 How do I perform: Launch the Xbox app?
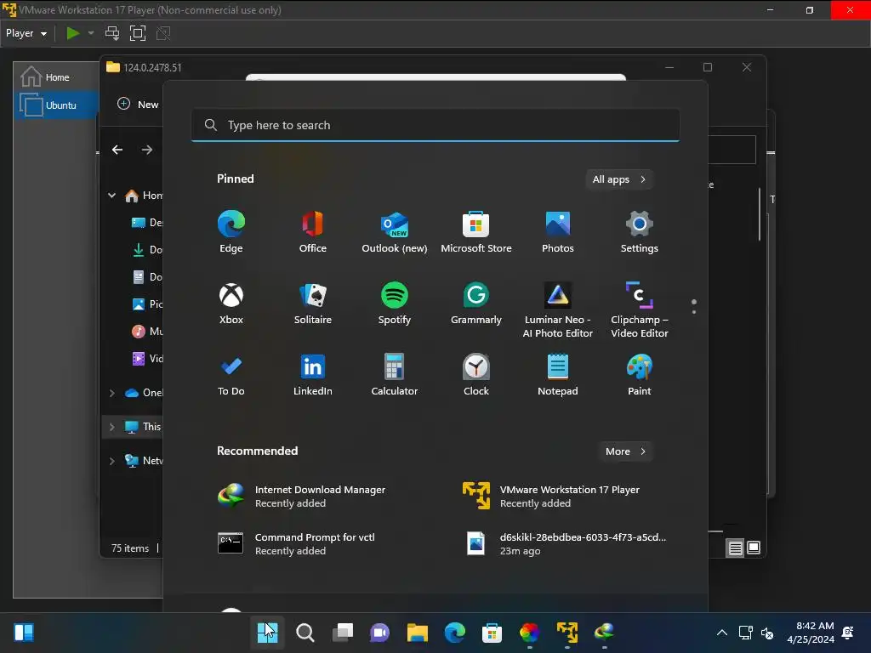coord(231,304)
